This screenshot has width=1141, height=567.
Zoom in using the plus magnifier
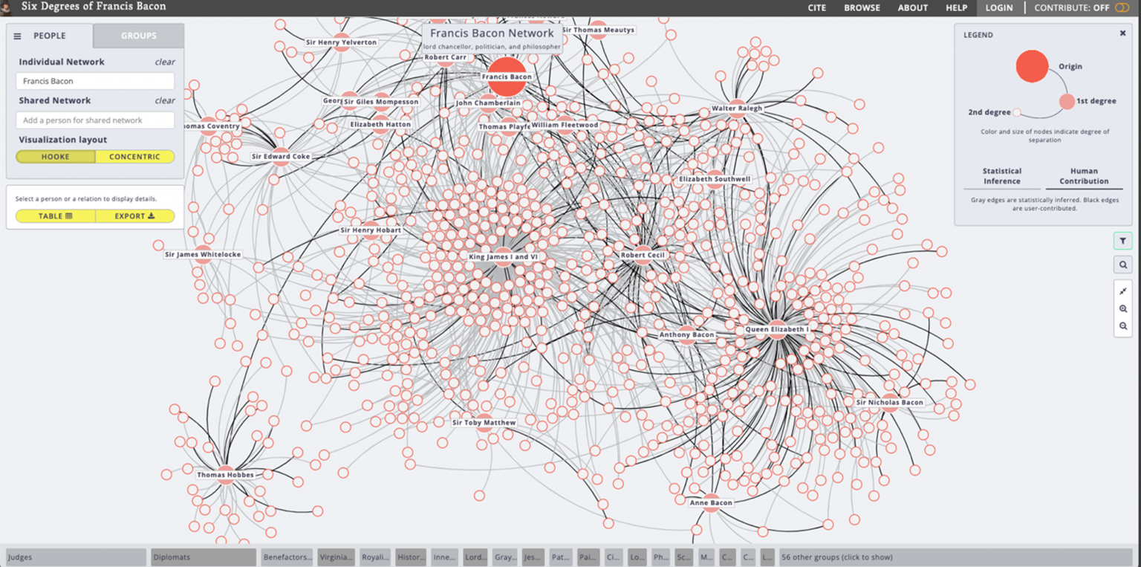pos(1122,308)
